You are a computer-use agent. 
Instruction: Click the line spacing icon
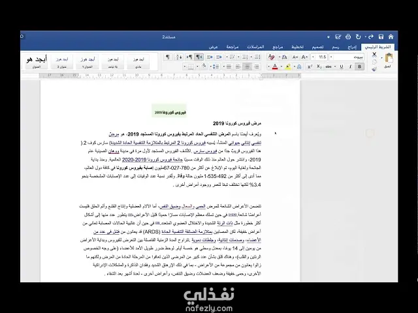[x=216, y=67]
